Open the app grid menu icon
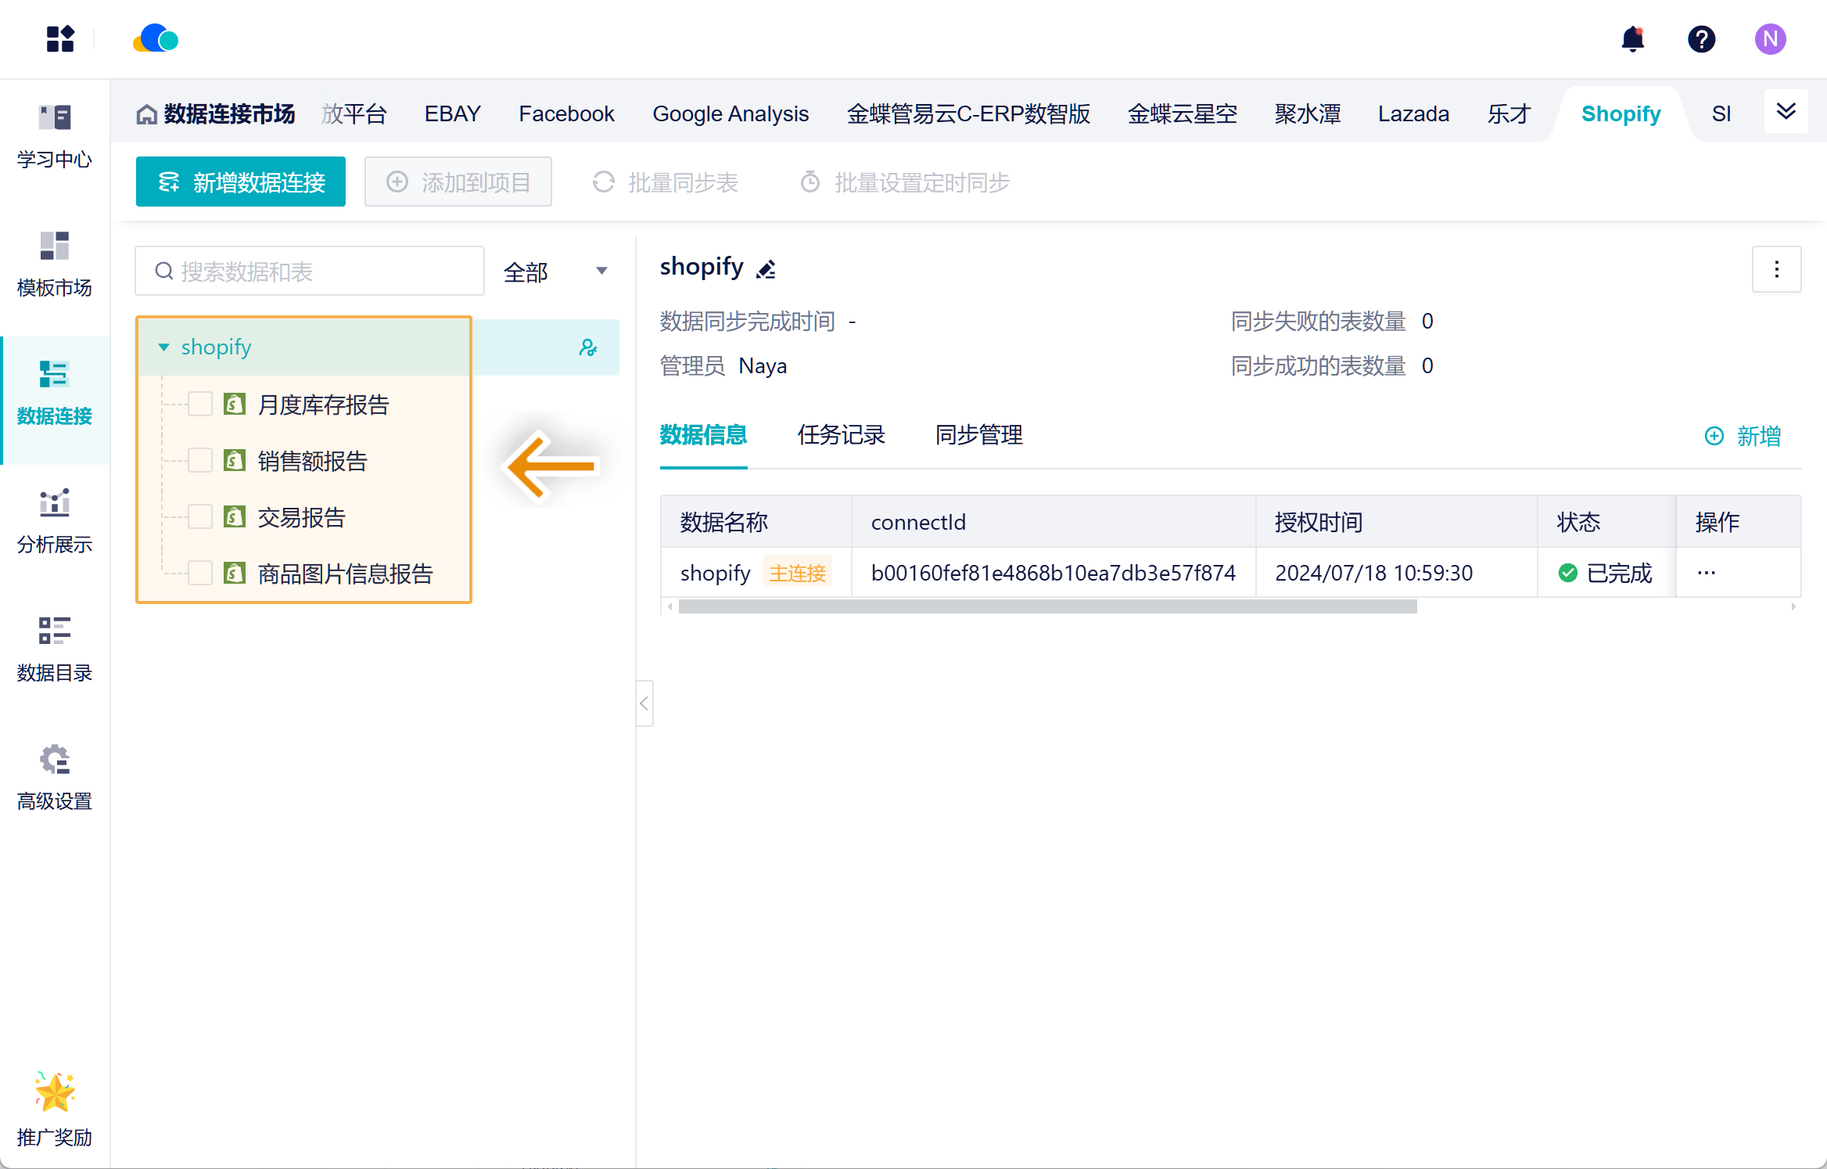 60,39
